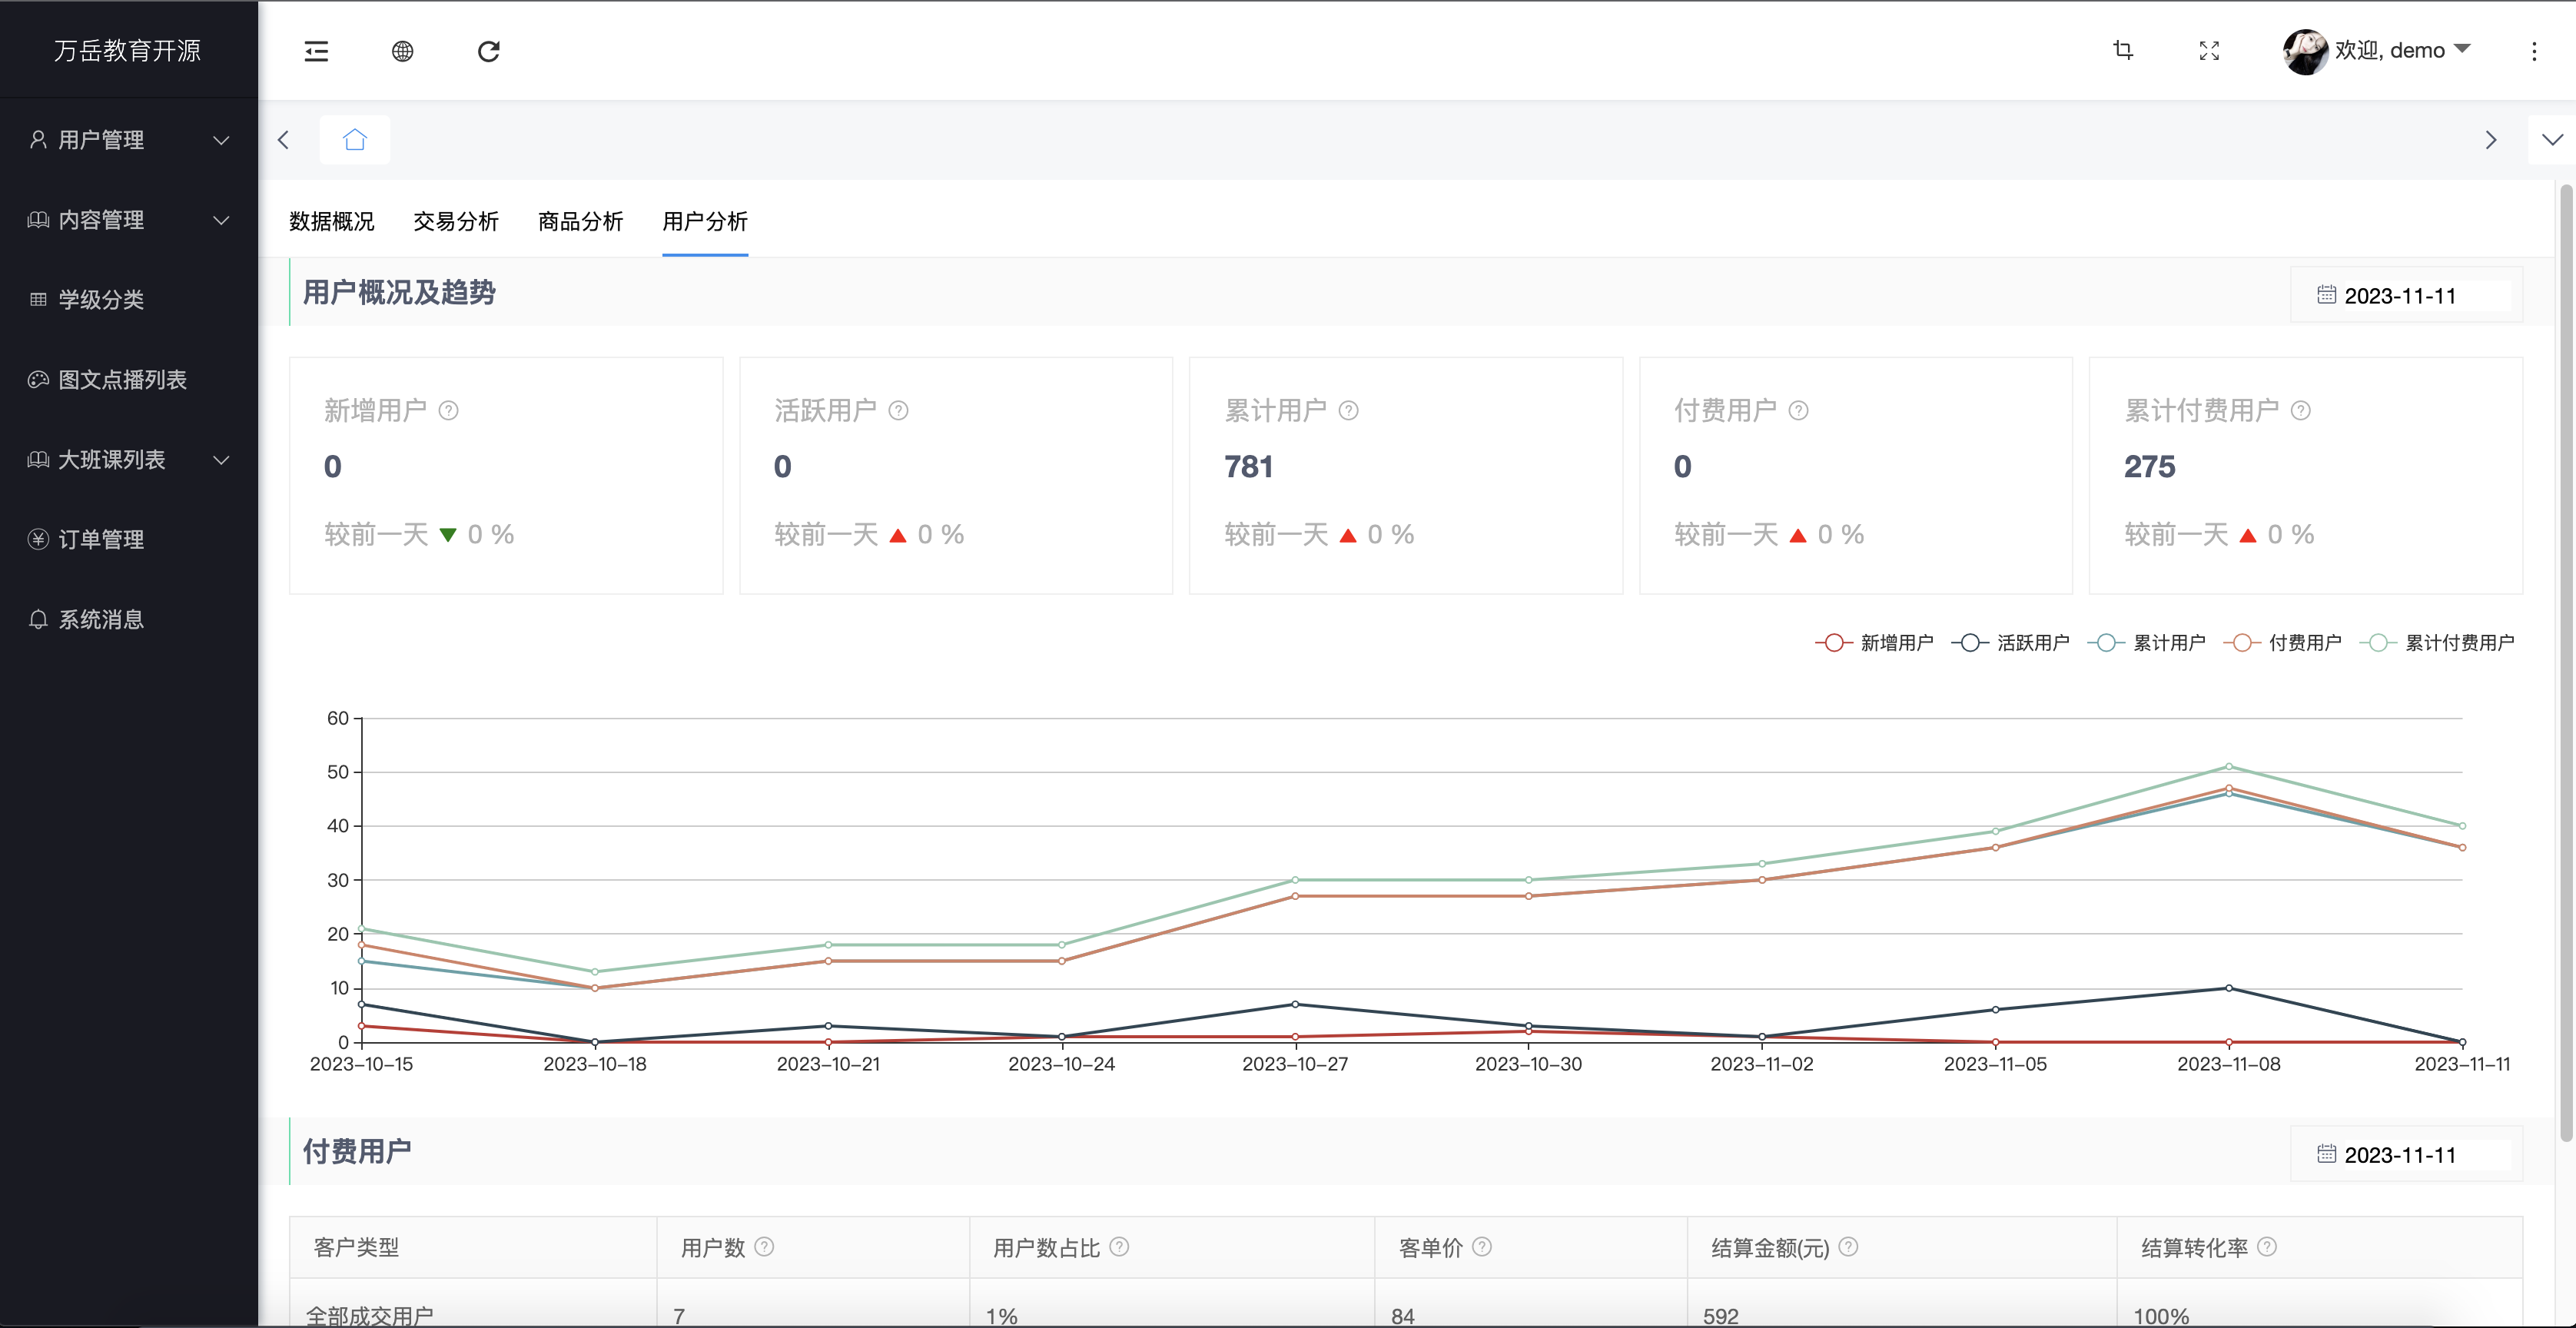Switch to the 商品分析 tab
This screenshot has height=1328, width=2576.
pyautogui.click(x=580, y=221)
